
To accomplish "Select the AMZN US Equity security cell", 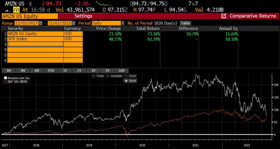I will pos(35,33).
